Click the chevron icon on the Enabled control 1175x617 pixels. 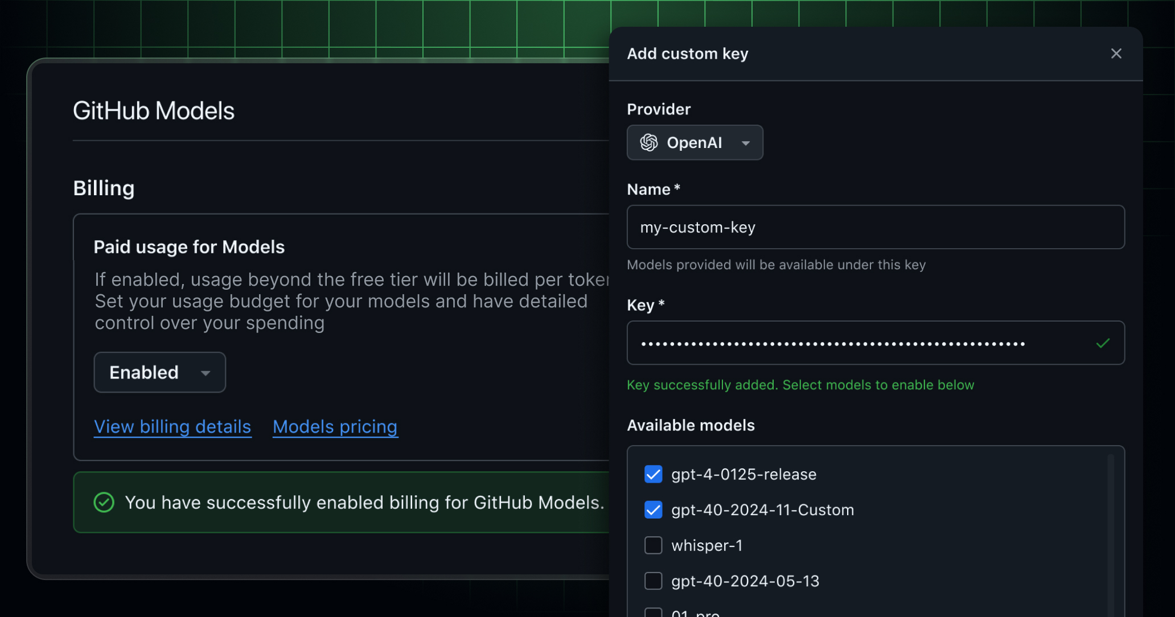(205, 373)
